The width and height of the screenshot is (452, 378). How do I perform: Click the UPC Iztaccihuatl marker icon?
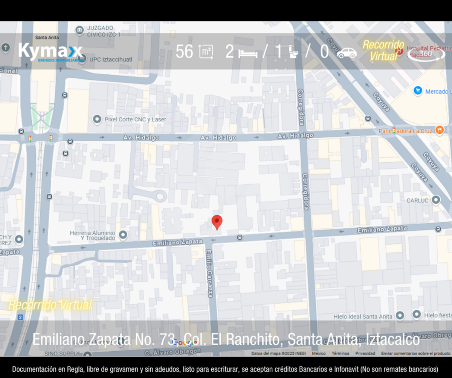pyautogui.click(x=83, y=59)
